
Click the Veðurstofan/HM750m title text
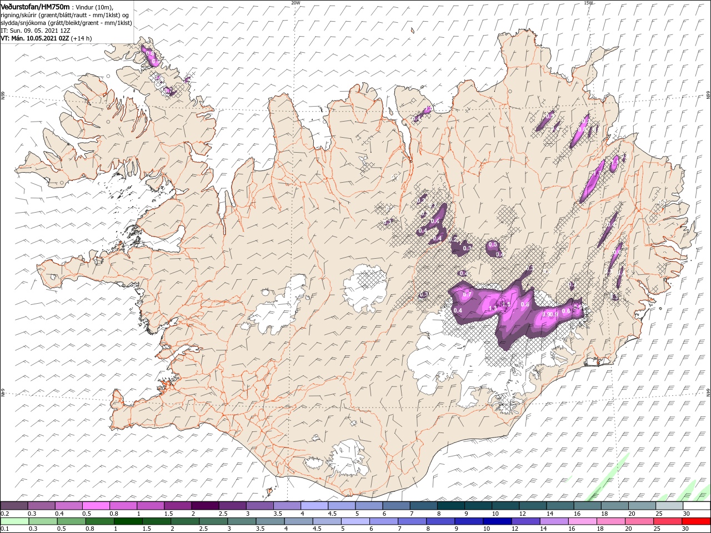pyautogui.click(x=35, y=6)
